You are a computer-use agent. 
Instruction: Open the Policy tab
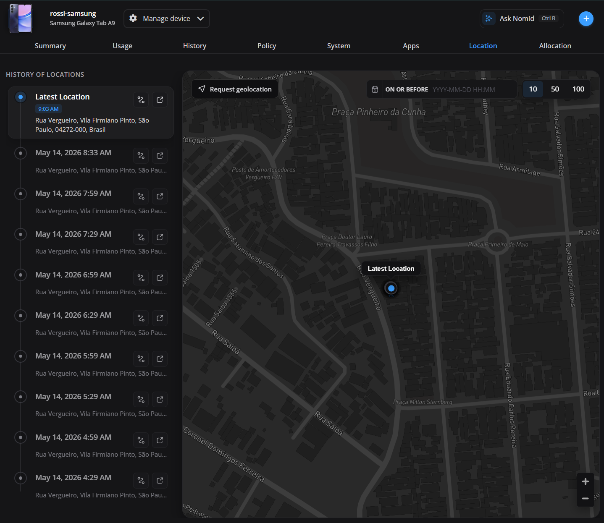267,46
